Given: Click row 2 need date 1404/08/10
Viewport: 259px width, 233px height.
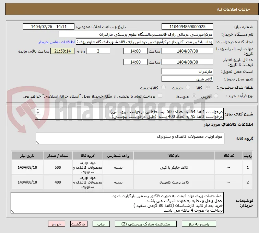Looking at the screenshot, I should tap(27, 182).
